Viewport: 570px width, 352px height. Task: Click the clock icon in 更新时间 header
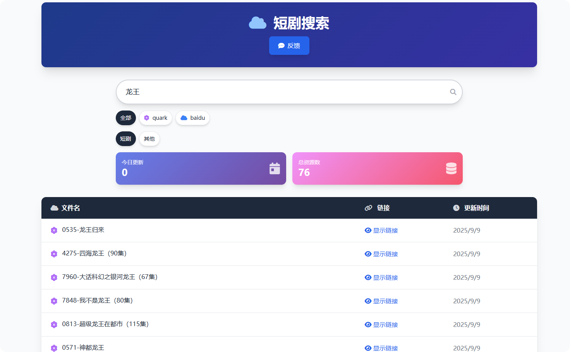coord(456,208)
